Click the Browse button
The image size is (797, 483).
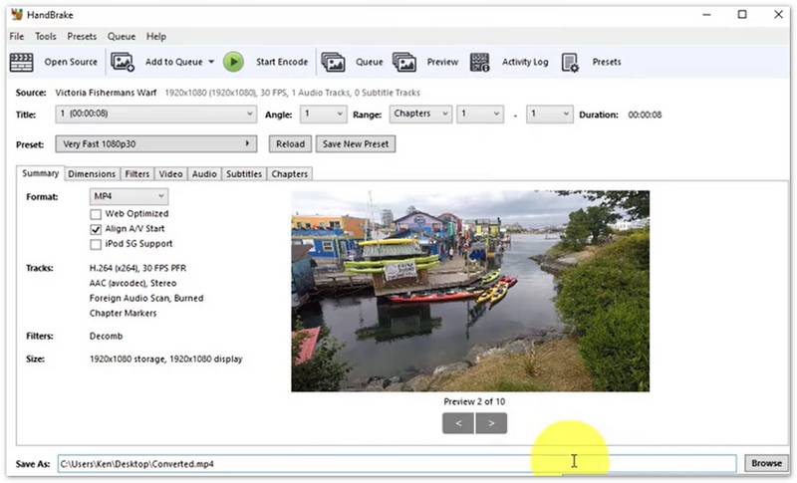(766, 463)
